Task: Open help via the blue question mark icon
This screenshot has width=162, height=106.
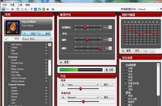Action: point(53,9)
